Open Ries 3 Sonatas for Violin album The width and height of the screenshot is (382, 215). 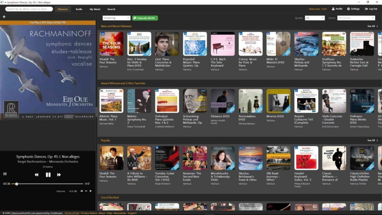[139, 44]
